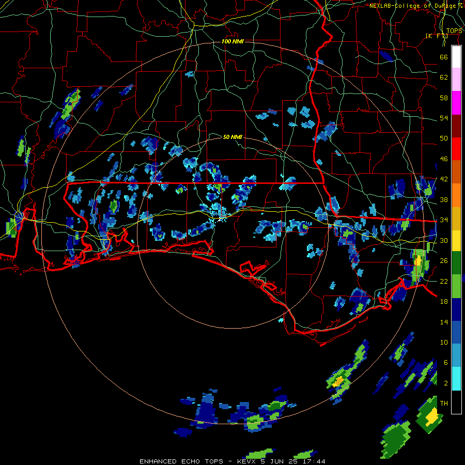Click the K FT units label
This screenshot has height=465, width=465.
[x=437, y=36]
